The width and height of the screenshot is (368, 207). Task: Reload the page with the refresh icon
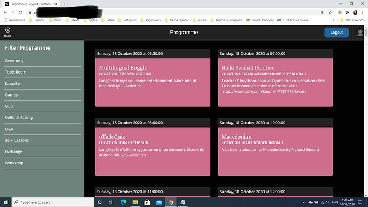[21, 12]
